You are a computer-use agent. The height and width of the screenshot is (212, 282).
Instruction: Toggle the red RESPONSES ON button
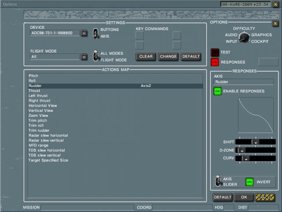pos(215,62)
